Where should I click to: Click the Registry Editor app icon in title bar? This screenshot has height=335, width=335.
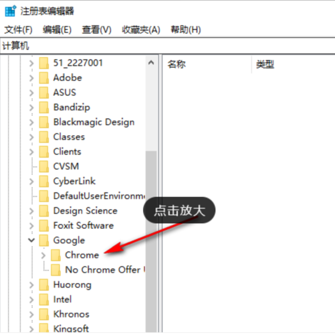pos(10,11)
